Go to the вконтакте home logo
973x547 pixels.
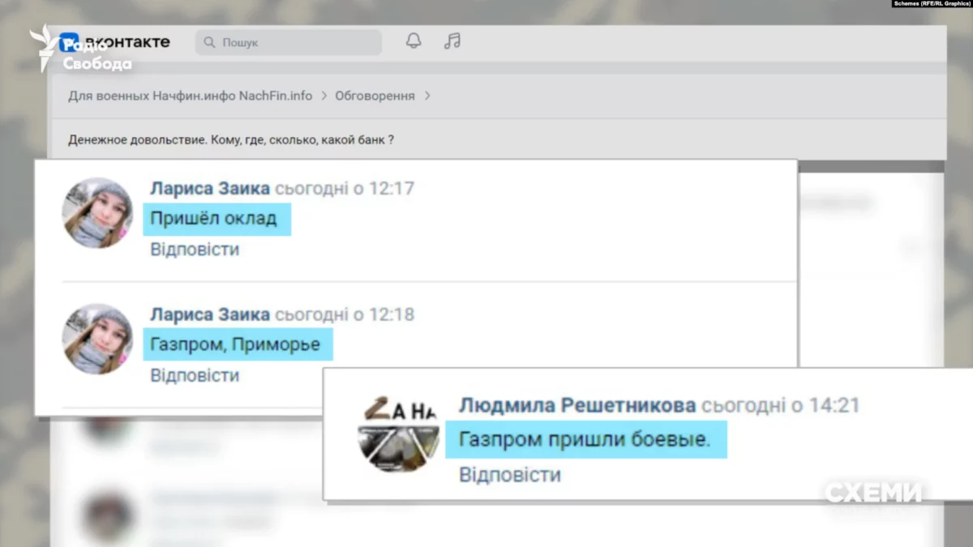click(x=114, y=41)
